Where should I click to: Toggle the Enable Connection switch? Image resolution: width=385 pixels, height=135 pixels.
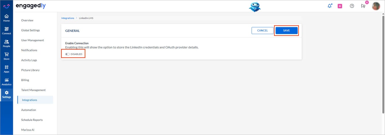pos(67,54)
